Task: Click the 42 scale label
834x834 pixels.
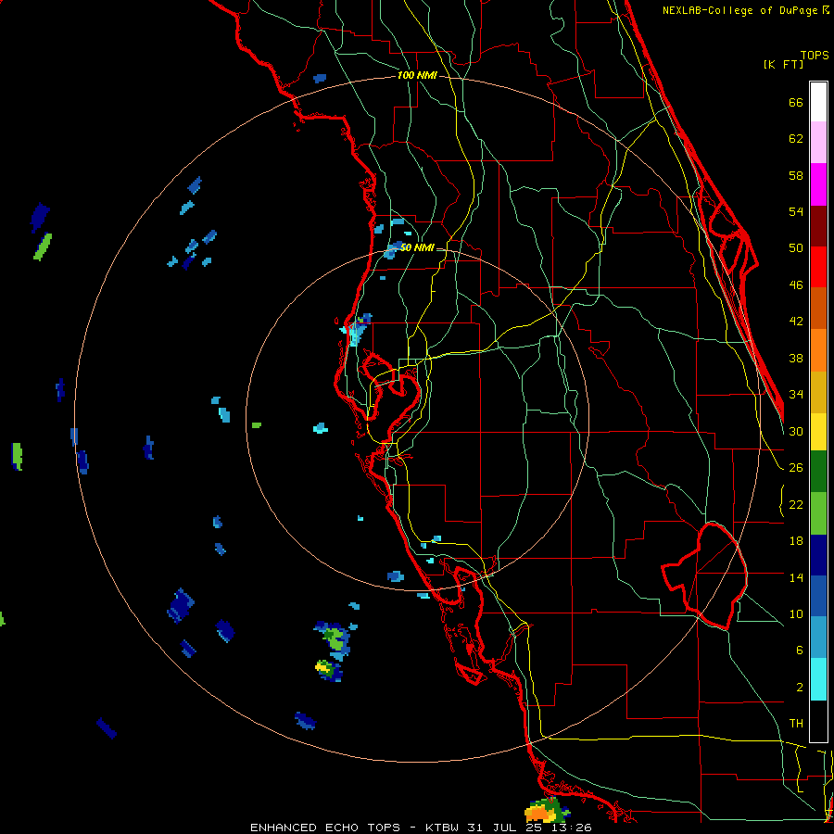Action: [796, 322]
